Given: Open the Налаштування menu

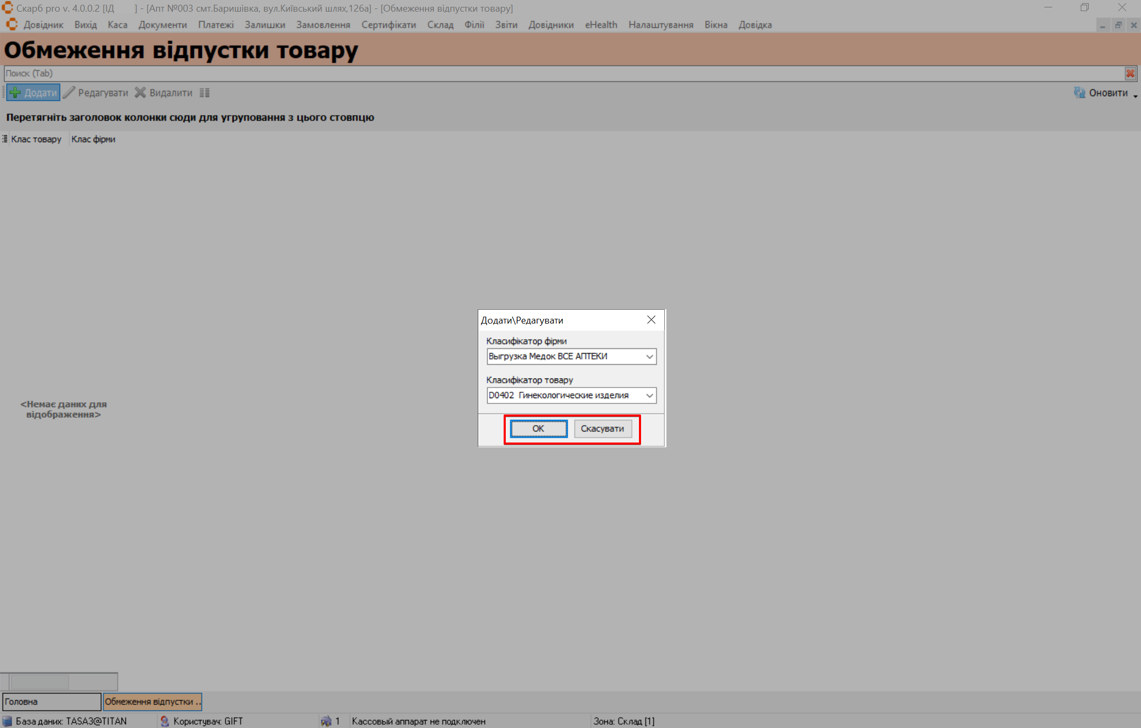Looking at the screenshot, I should pyautogui.click(x=661, y=25).
